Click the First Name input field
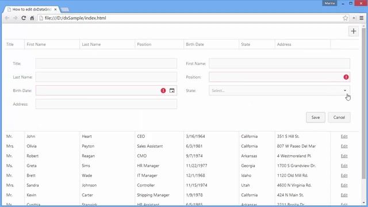Screen dimensions: 368x207 (x=279, y=63)
